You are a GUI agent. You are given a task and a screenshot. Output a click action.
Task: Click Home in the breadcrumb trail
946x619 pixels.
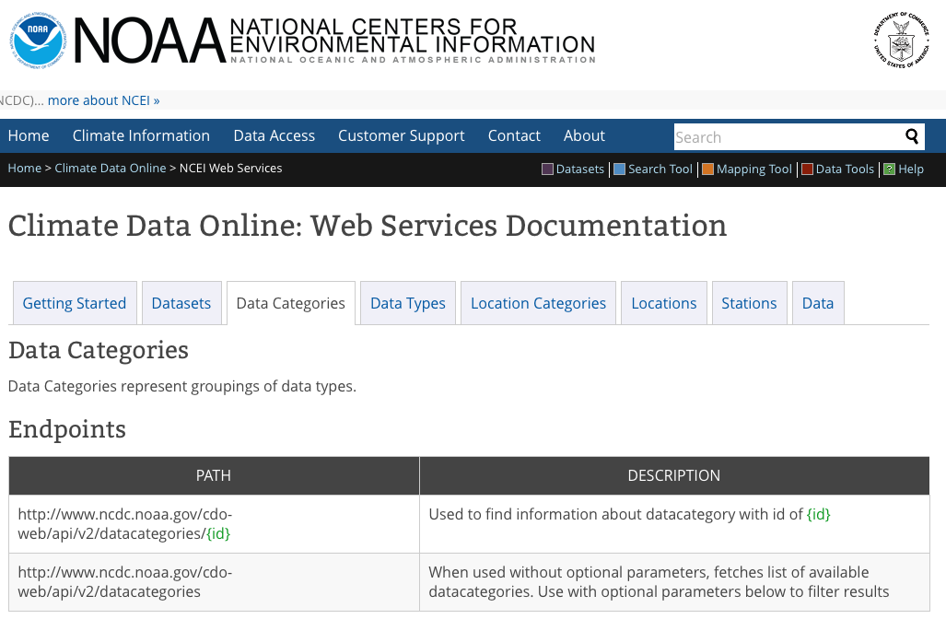pos(24,169)
